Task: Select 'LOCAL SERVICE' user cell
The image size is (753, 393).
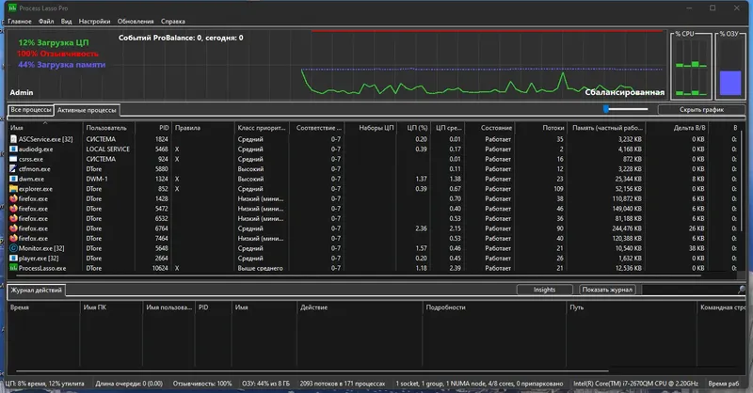Action: 108,149
